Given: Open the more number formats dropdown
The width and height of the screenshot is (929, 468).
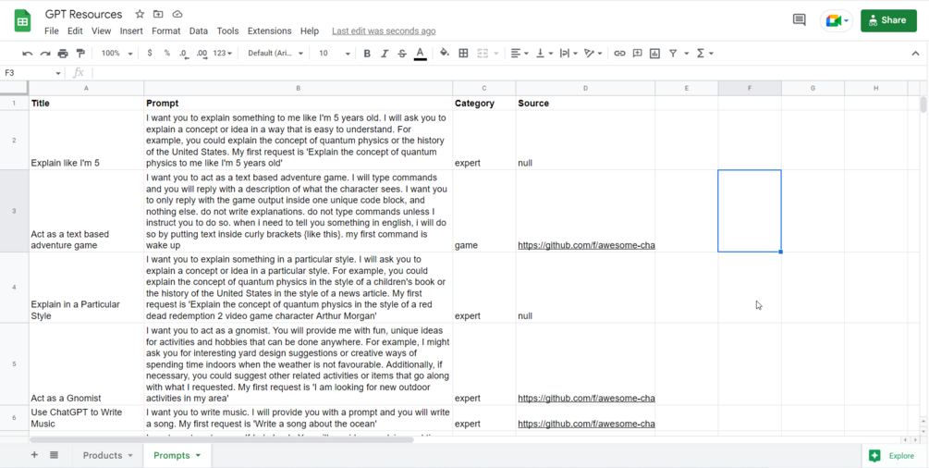Looking at the screenshot, I should (222, 54).
